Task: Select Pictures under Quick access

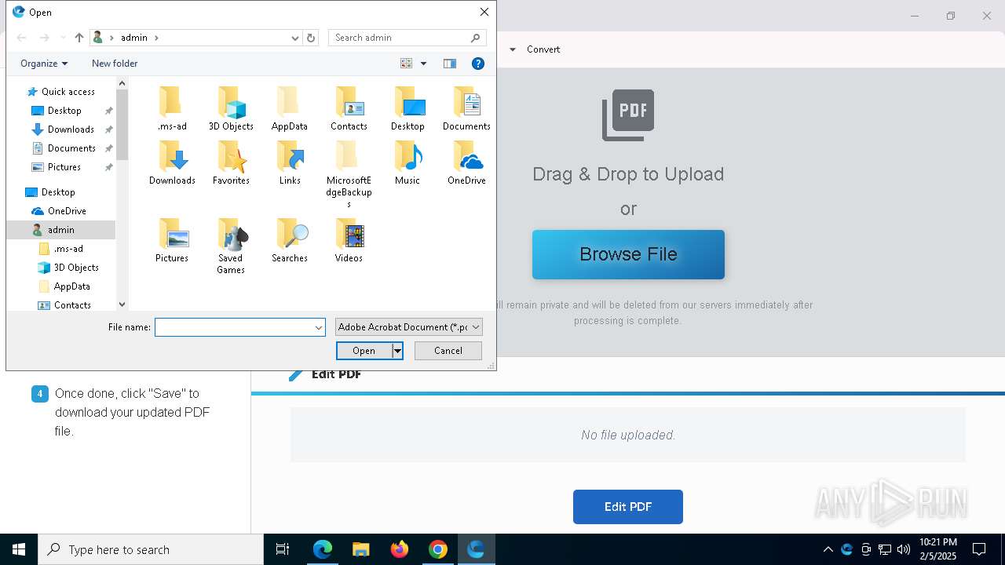Action: click(x=64, y=167)
